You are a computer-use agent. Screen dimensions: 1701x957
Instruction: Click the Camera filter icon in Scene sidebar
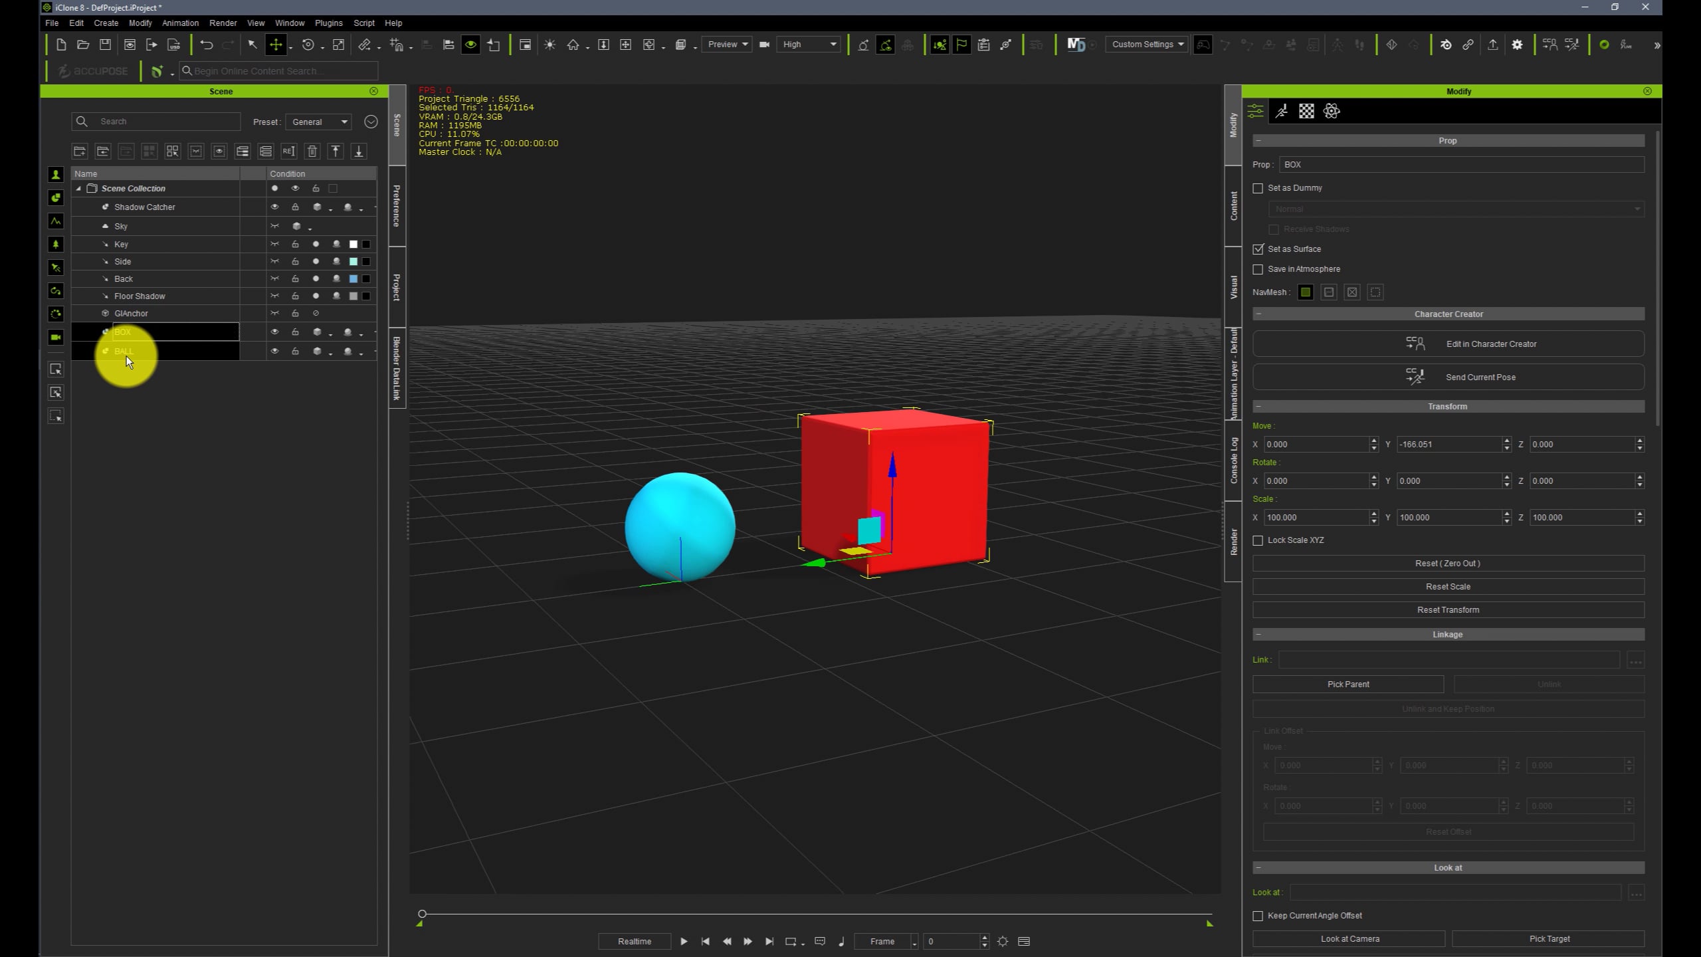[x=56, y=337]
